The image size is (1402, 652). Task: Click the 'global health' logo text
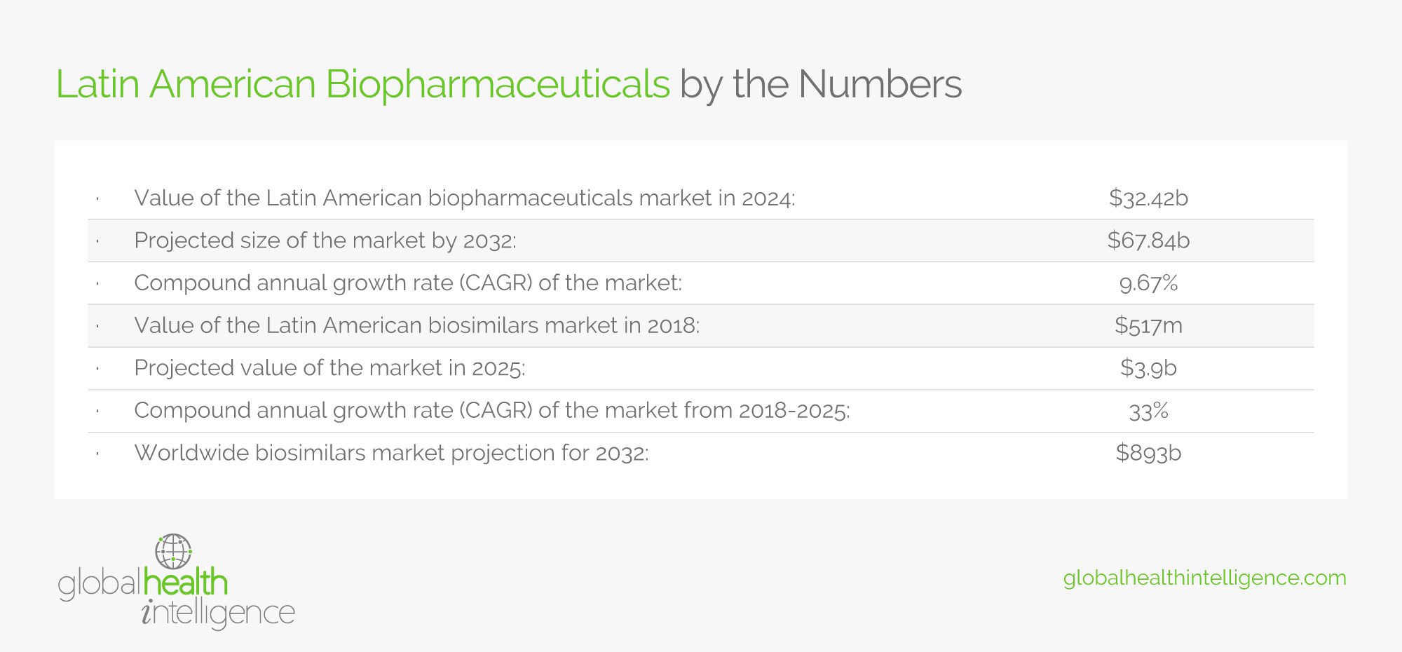143,584
